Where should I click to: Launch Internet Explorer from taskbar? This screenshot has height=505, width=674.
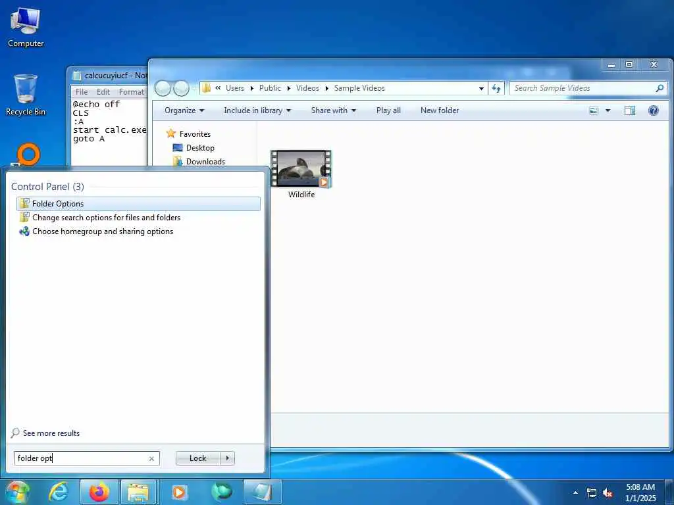pos(59,492)
